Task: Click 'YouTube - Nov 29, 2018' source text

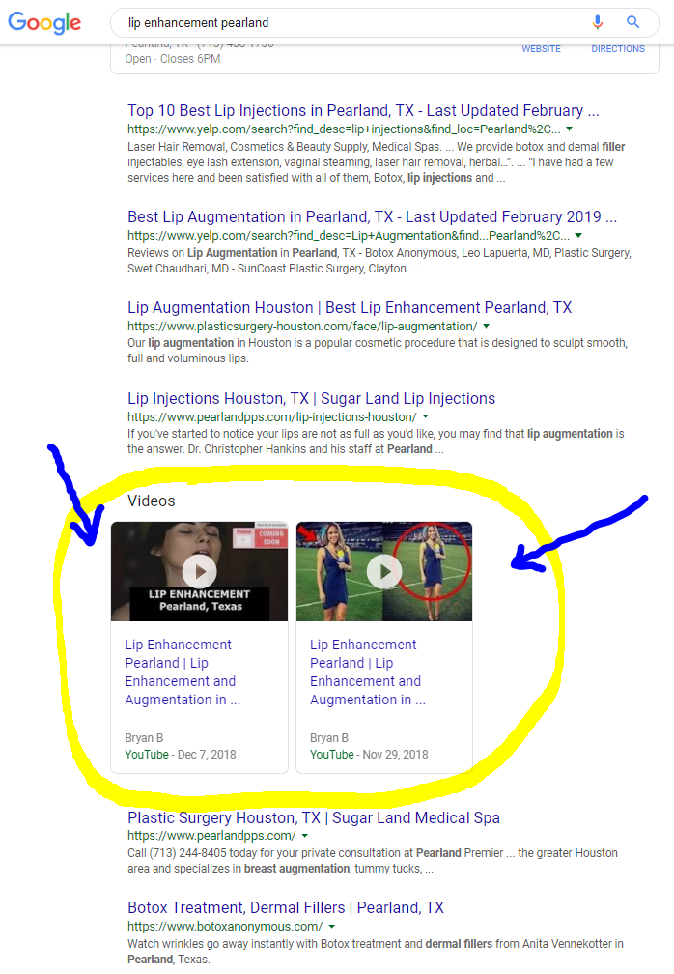Action: click(369, 754)
